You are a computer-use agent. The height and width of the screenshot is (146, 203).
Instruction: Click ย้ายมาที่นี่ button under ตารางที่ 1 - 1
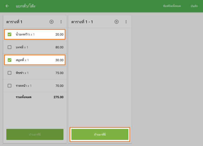tap(100, 134)
